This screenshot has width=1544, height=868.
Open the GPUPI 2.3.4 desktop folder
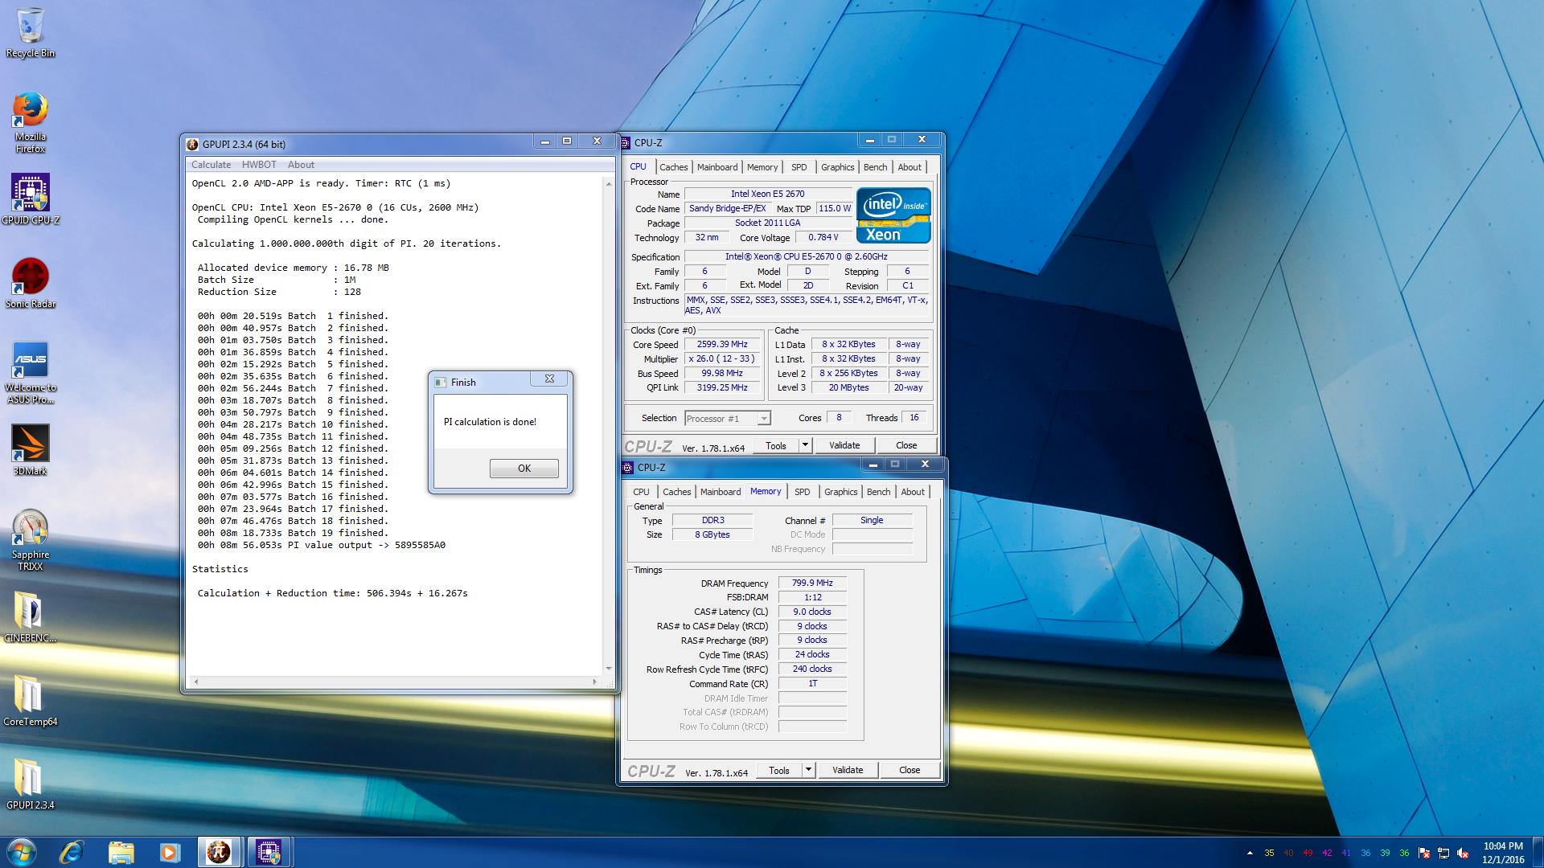[31, 784]
